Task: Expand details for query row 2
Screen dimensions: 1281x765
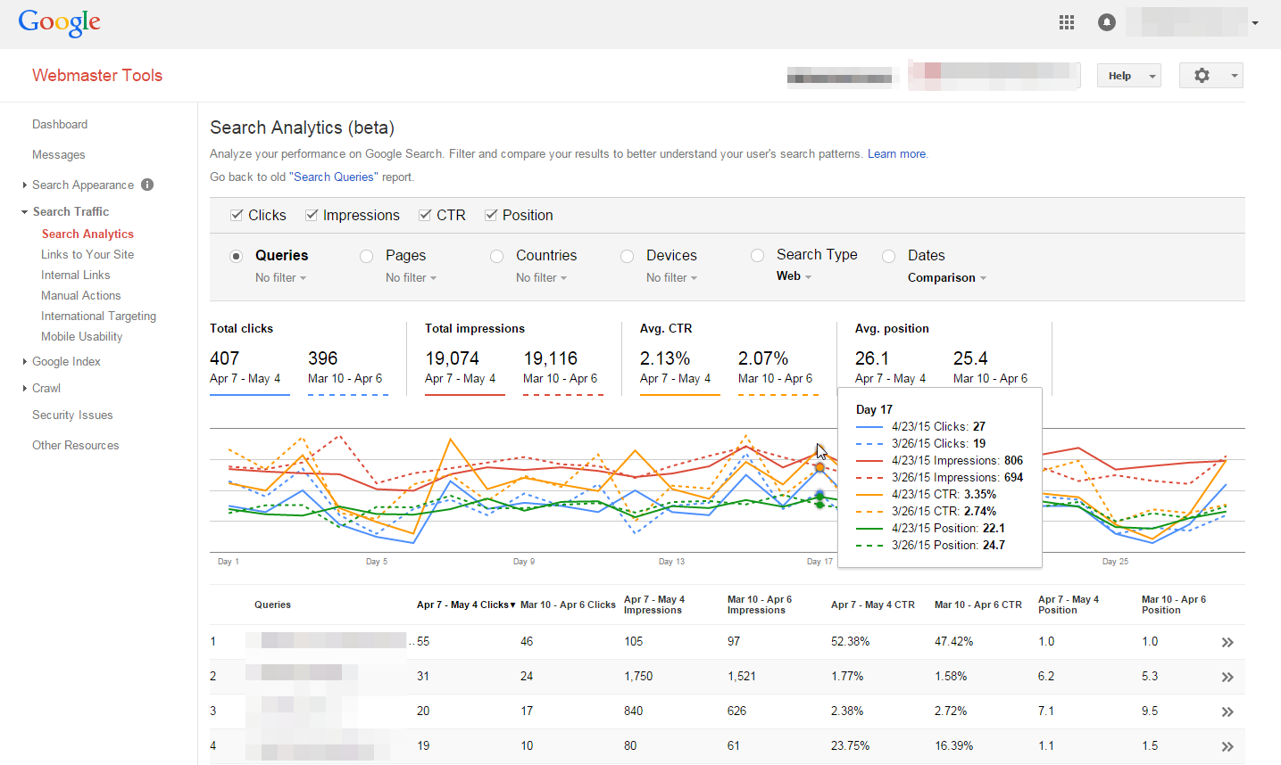Action: click(1227, 677)
